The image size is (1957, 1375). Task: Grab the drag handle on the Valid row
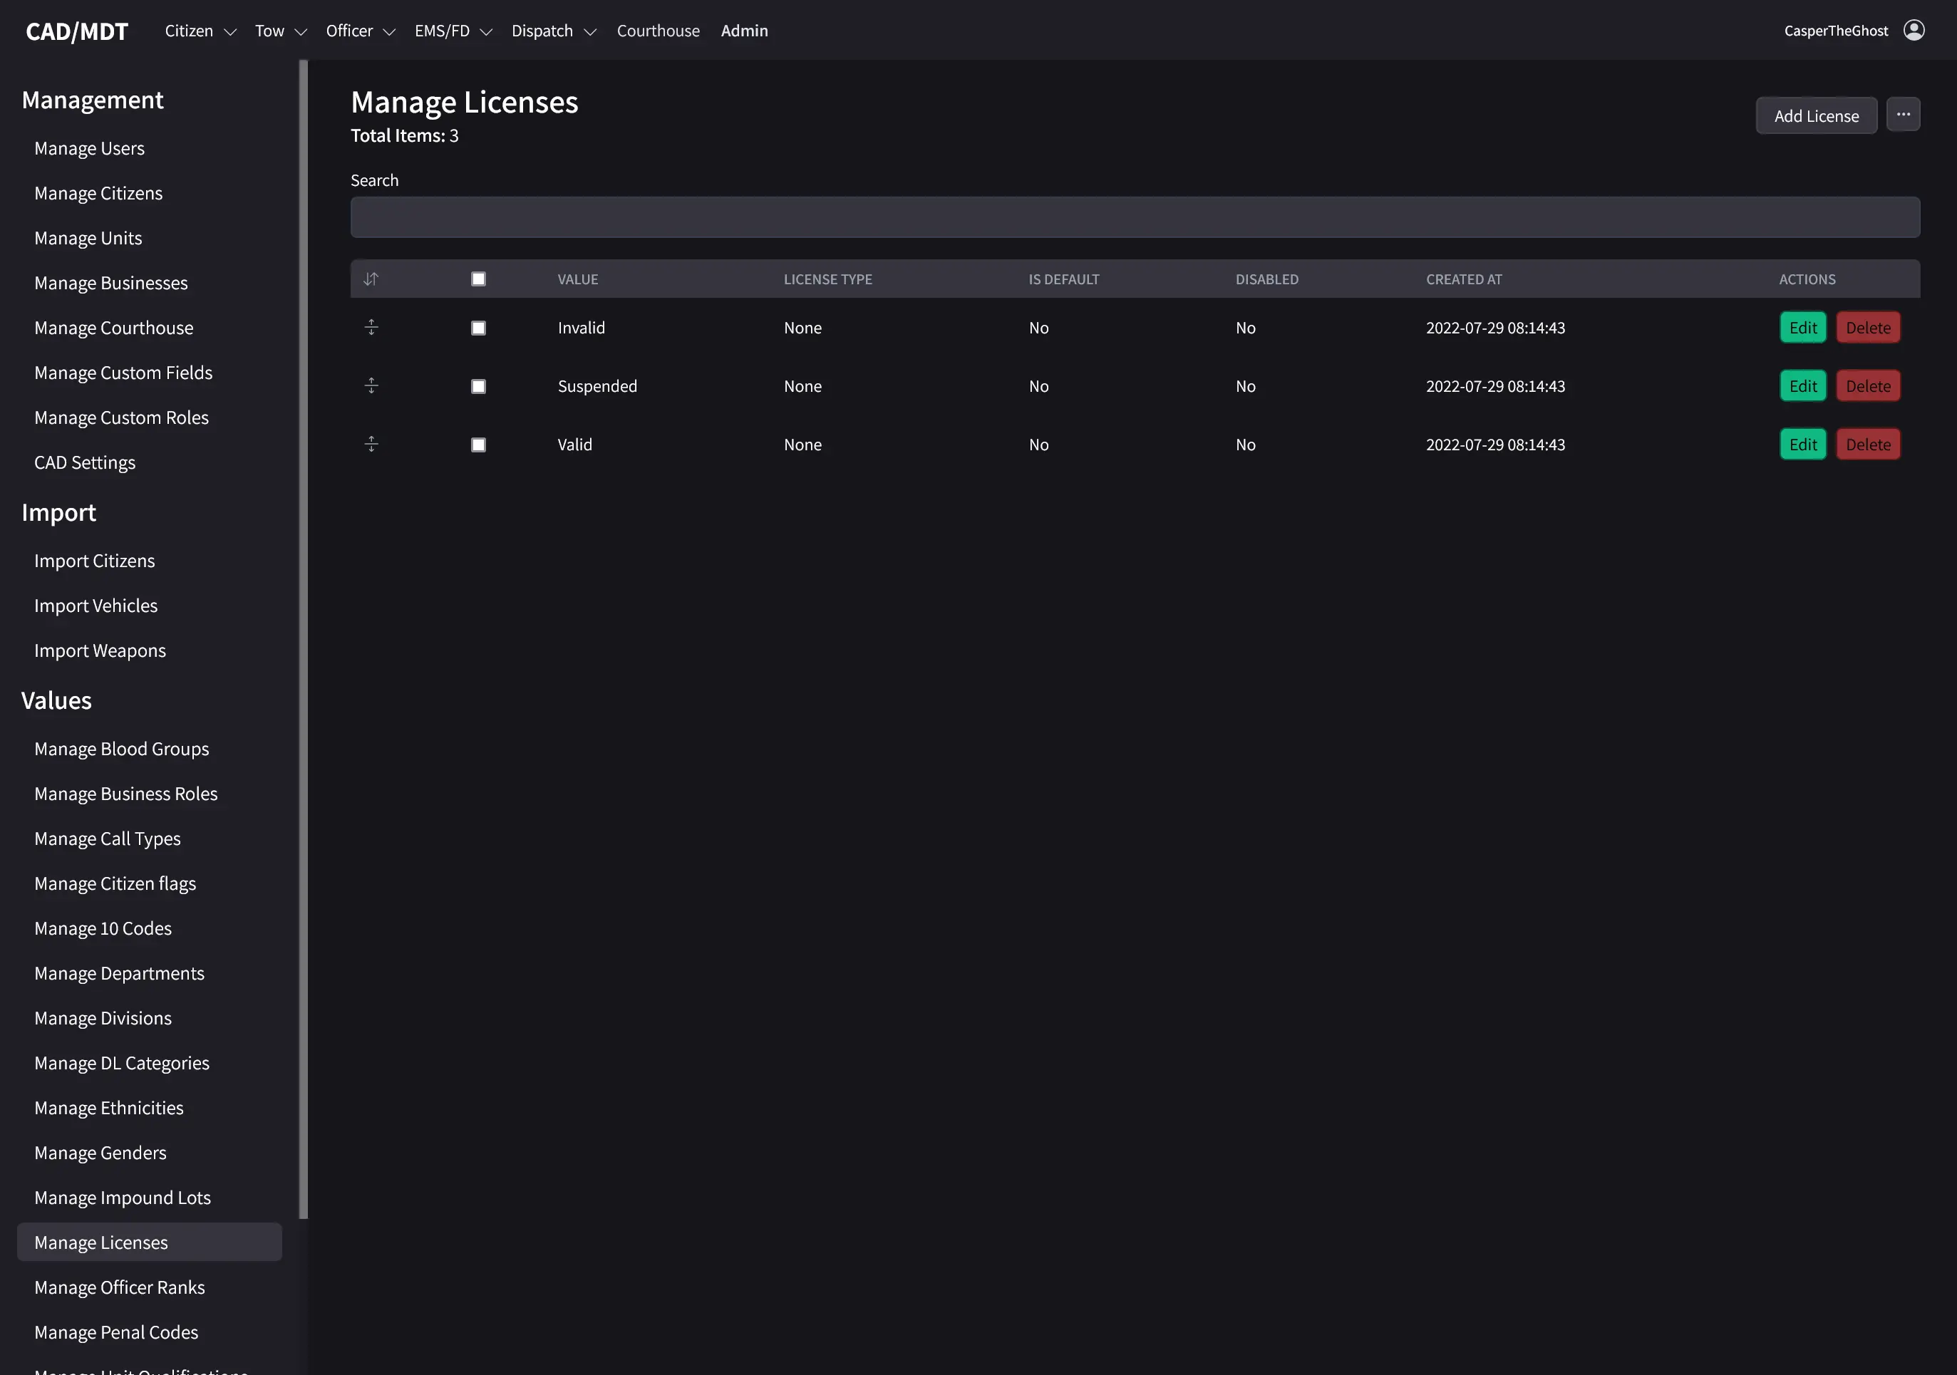(x=371, y=444)
